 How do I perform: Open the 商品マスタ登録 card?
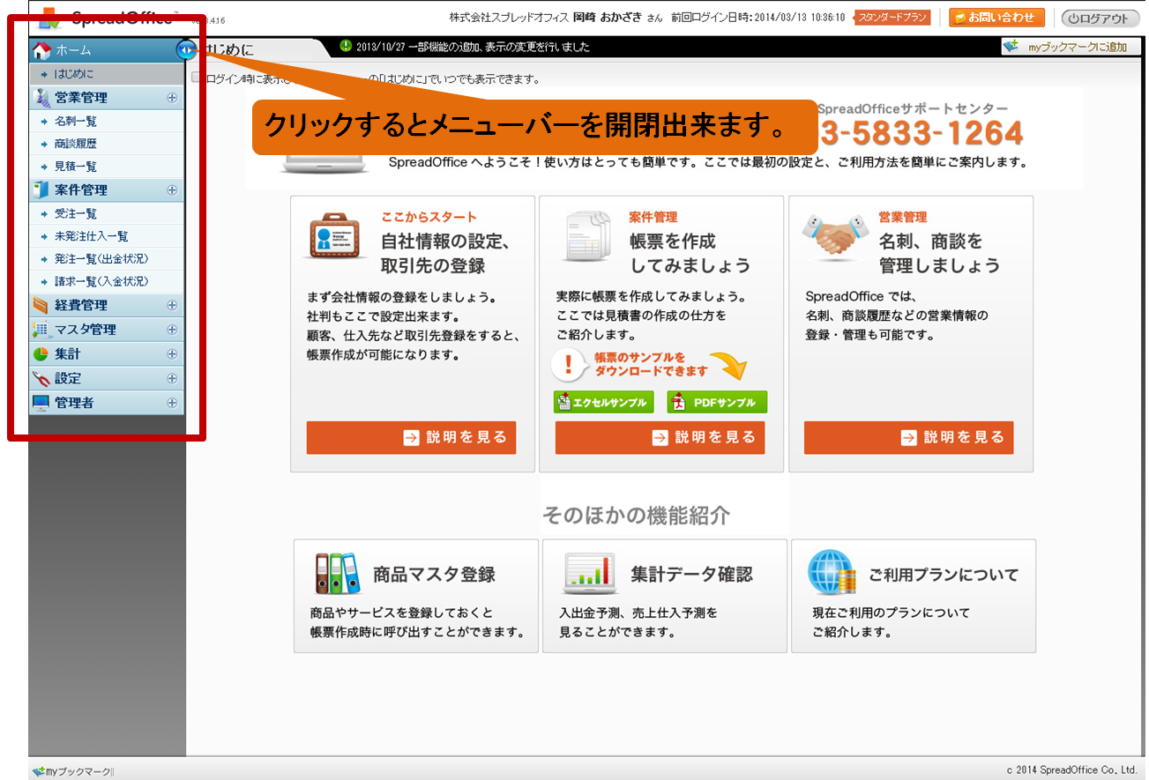(416, 596)
